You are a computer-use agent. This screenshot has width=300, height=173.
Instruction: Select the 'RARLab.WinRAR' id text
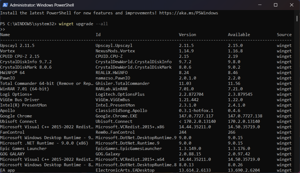click(112, 89)
